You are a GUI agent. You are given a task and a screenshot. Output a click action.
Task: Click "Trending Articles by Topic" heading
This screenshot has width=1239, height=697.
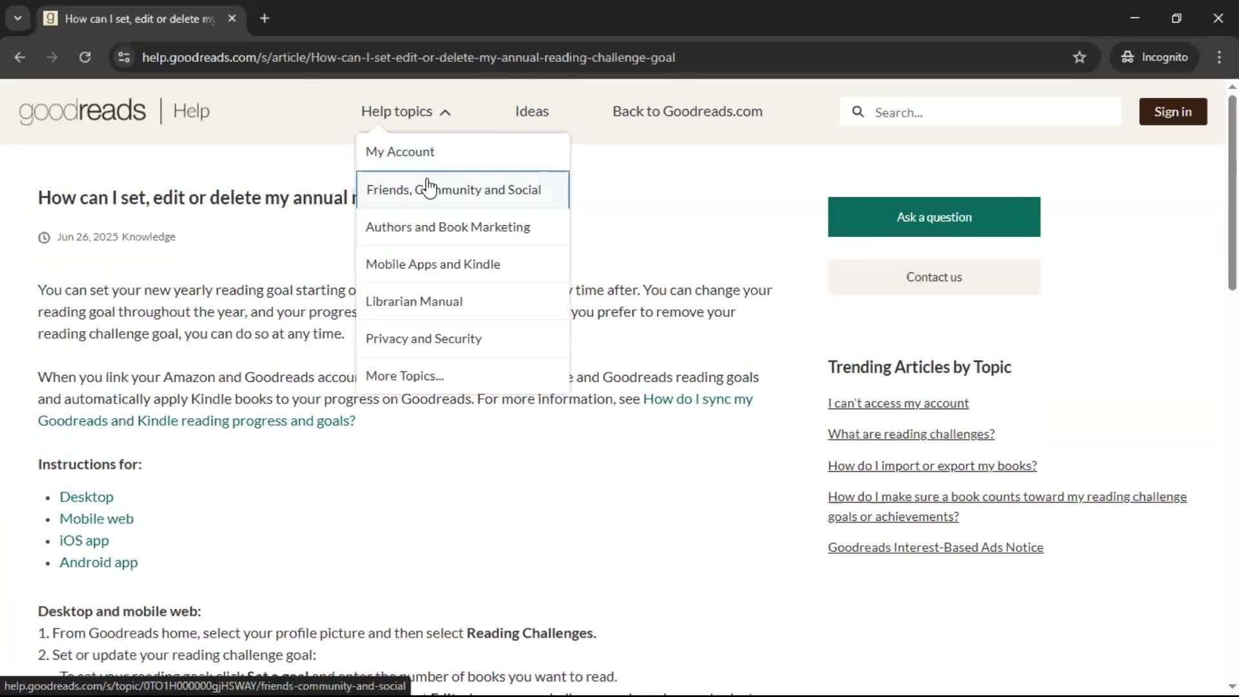[920, 367]
